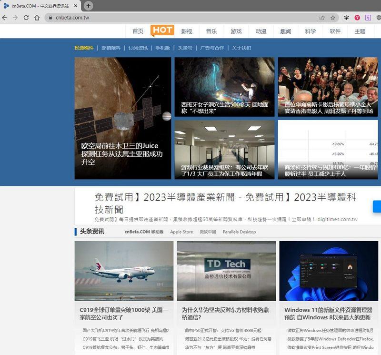
Task: Click the 广告与合作 link
Action: click(212, 48)
